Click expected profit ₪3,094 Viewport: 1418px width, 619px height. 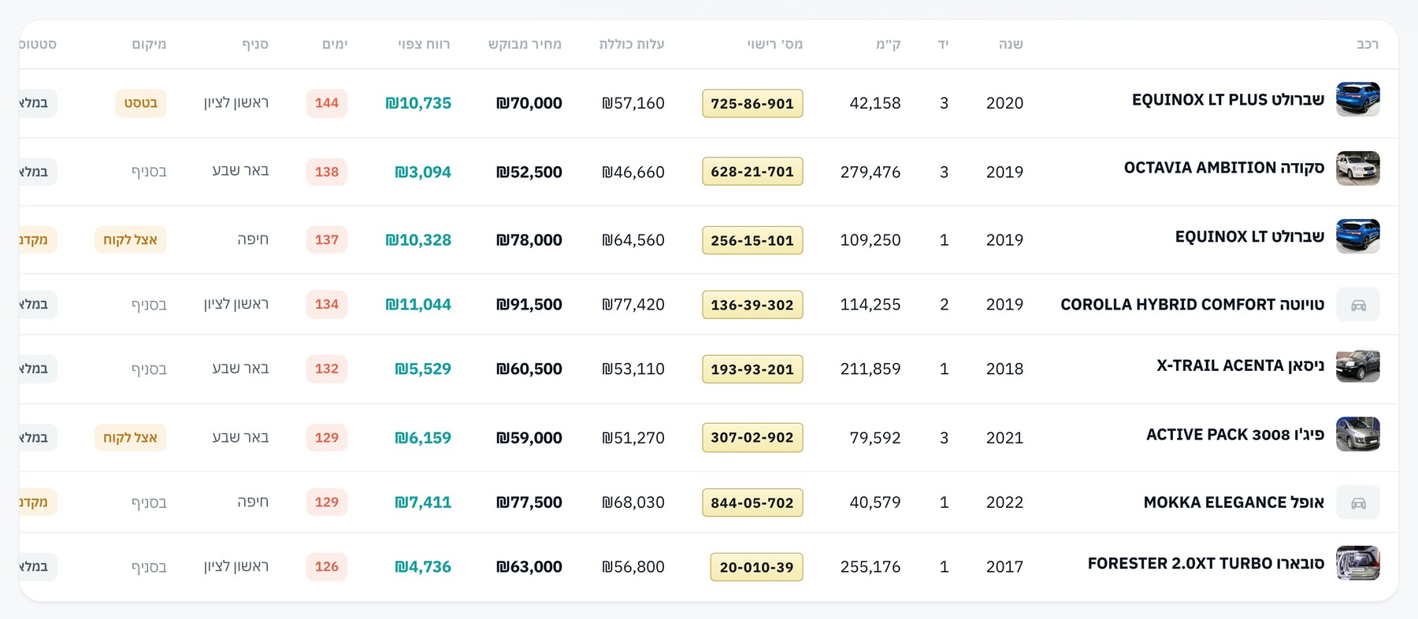point(423,172)
